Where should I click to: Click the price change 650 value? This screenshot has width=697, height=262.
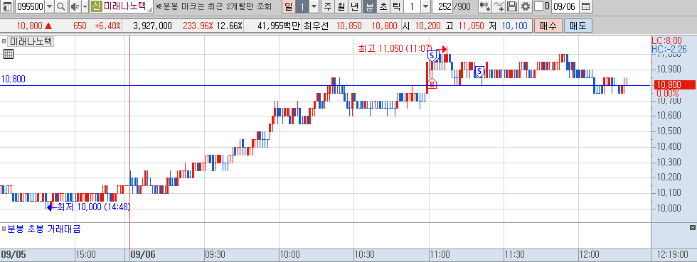pos(80,26)
